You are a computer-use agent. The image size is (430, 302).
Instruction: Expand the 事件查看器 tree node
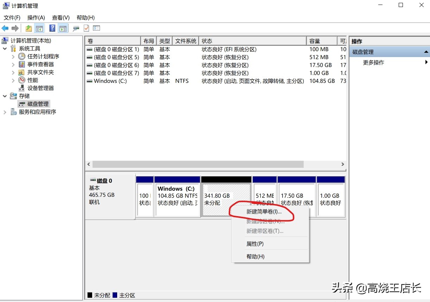point(13,64)
